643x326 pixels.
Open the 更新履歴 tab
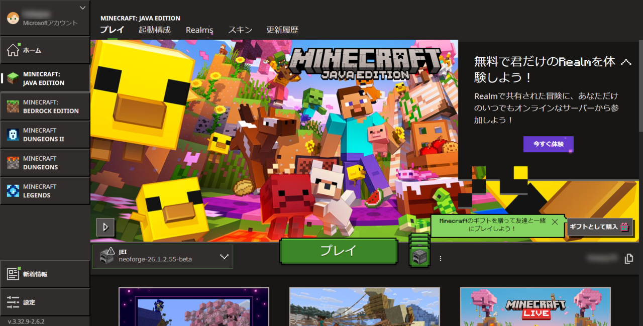[282, 30]
